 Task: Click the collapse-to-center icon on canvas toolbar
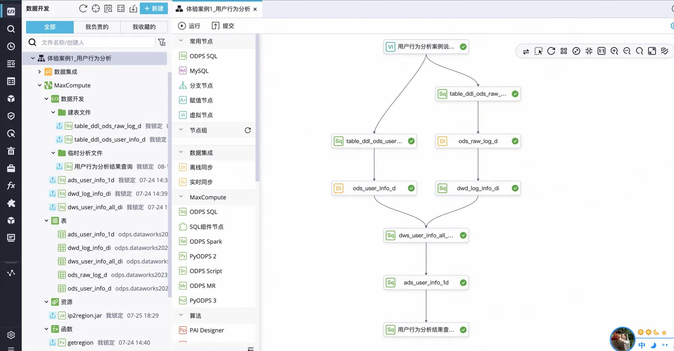tap(589, 51)
